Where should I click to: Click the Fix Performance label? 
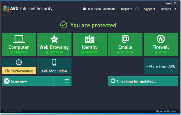point(19,71)
